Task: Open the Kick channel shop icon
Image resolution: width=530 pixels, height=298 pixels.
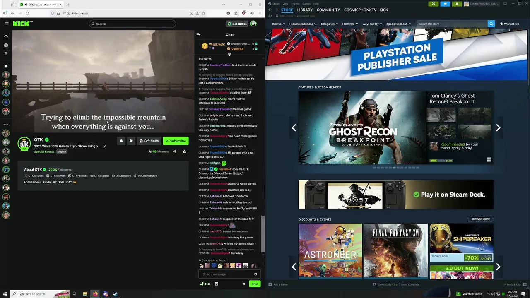Action: (x=216, y=284)
